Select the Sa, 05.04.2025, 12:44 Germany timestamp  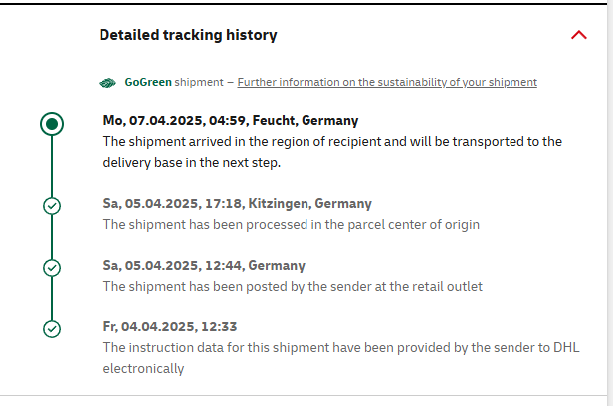click(204, 265)
